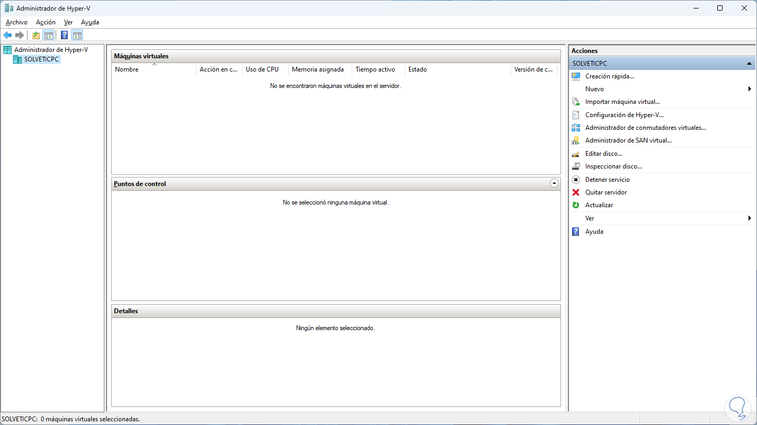Sort by the Versión de c... column
The image size is (757, 425).
pyautogui.click(x=534, y=69)
